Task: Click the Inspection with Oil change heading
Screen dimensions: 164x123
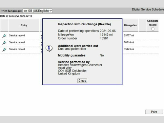Action: pyautogui.click(x=84, y=24)
